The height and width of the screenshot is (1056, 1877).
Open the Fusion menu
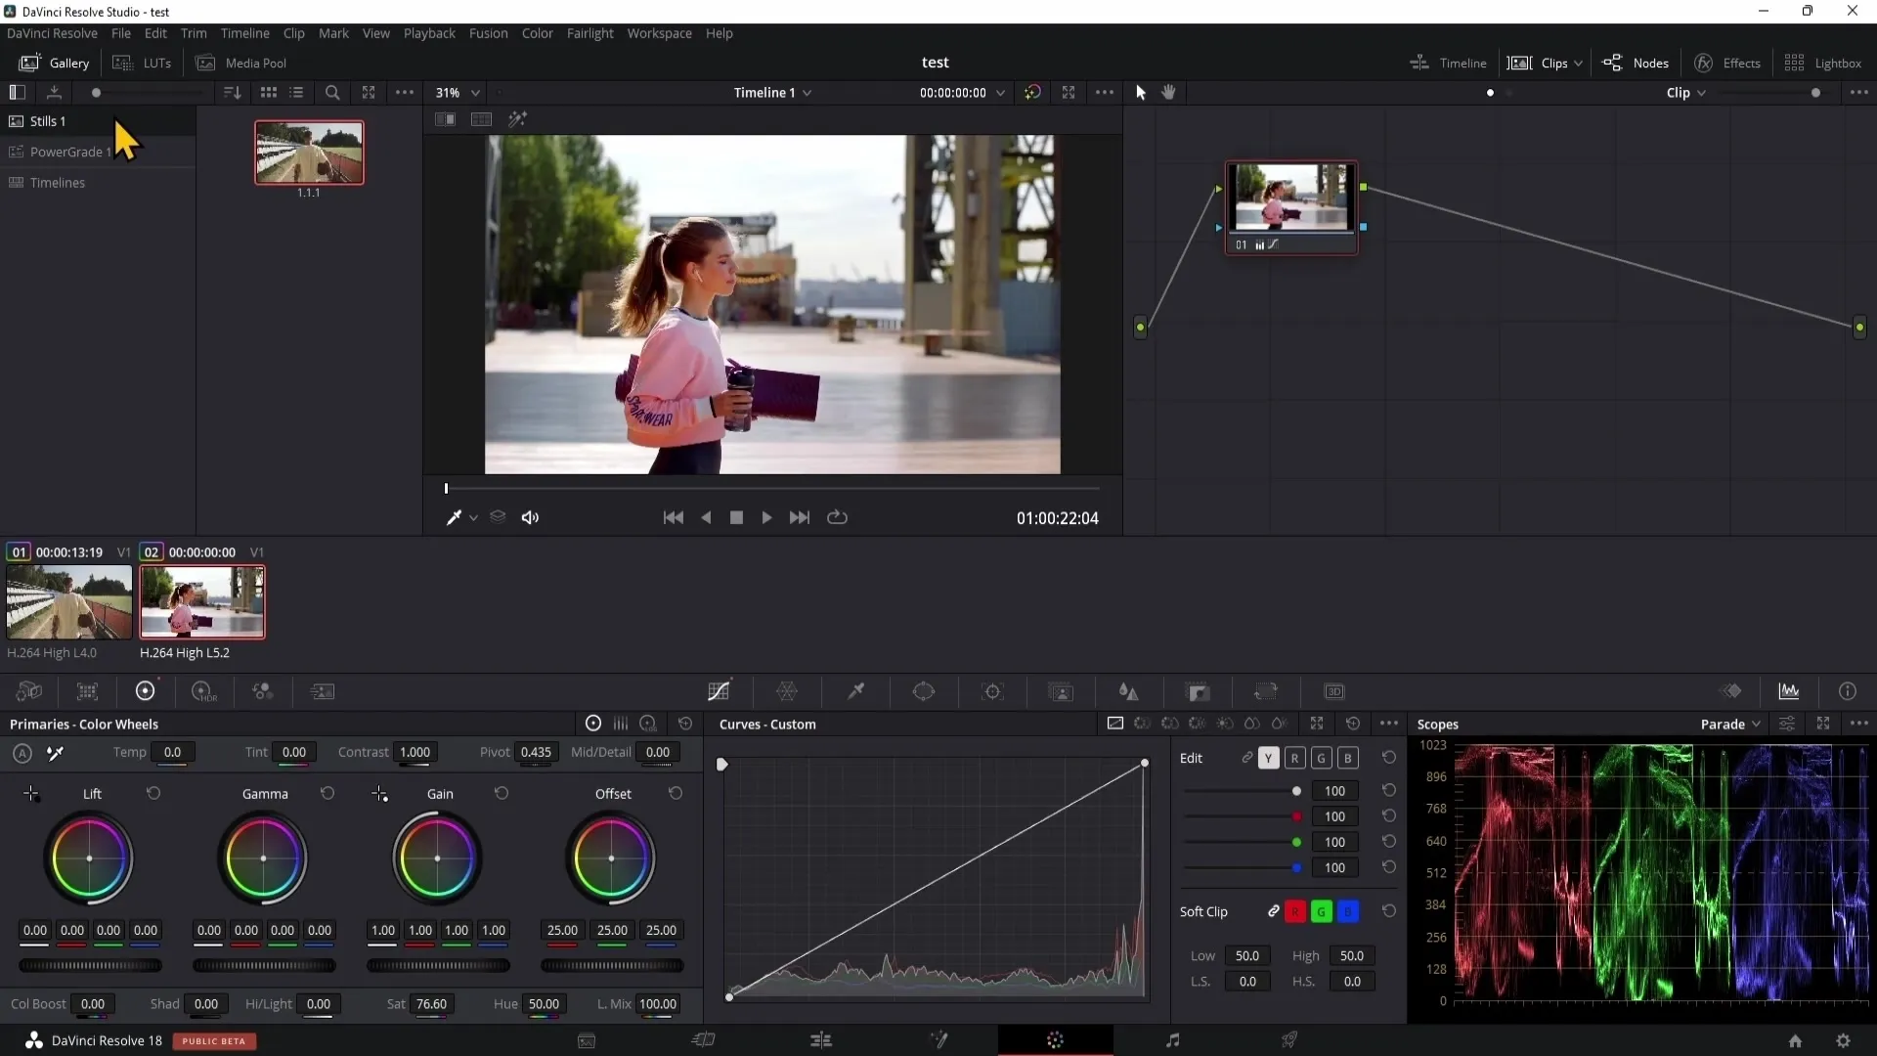click(488, 33)
